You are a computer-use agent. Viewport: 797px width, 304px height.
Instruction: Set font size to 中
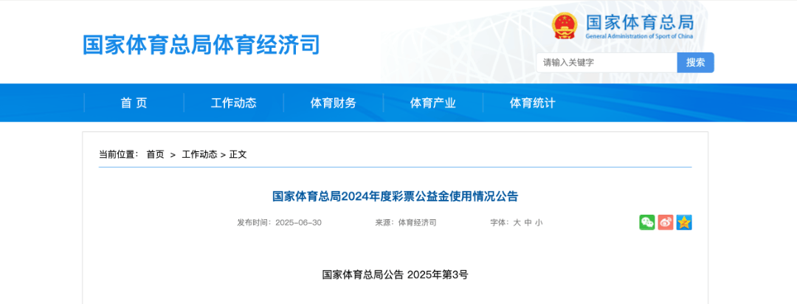(x=528, y=223)
